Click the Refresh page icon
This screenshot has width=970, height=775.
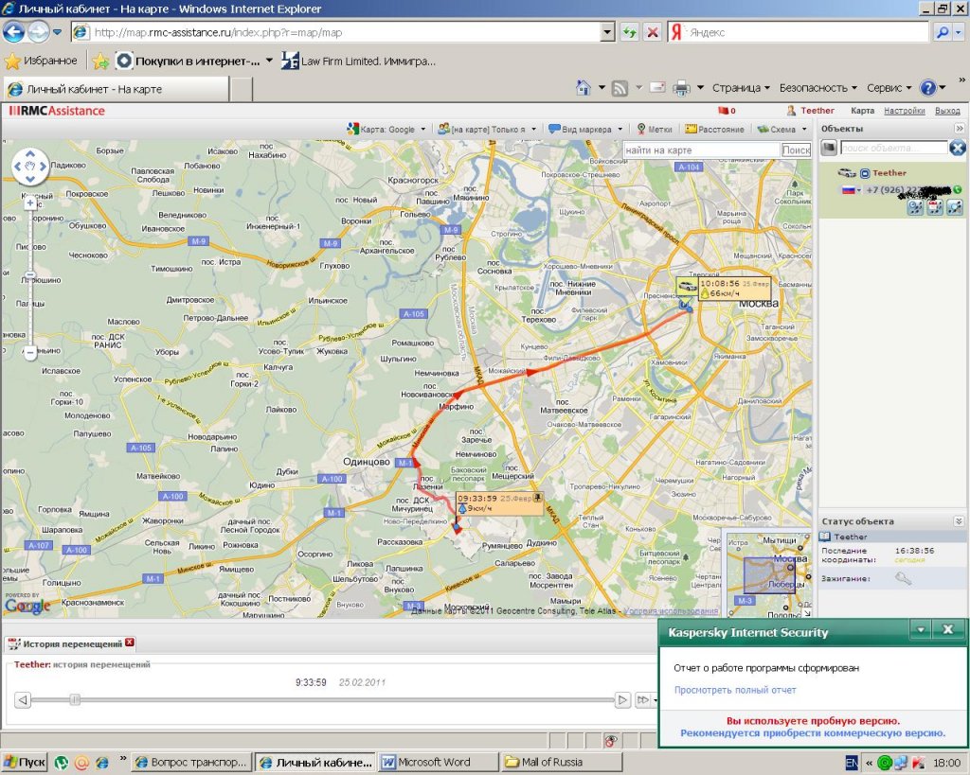click(x=630, y=32)
